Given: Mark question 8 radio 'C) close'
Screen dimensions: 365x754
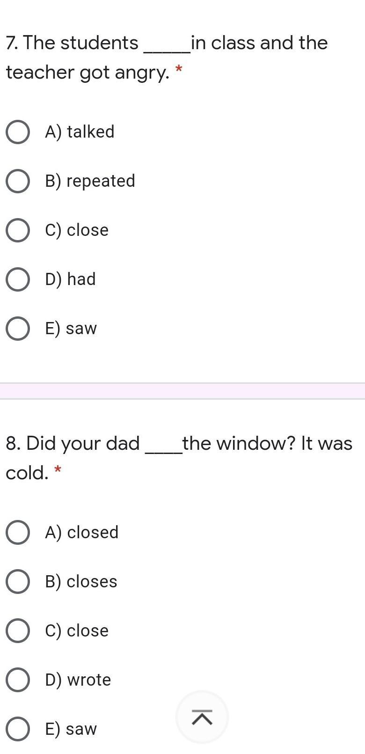Looking at the screenshot, I should tap(18, 631).
